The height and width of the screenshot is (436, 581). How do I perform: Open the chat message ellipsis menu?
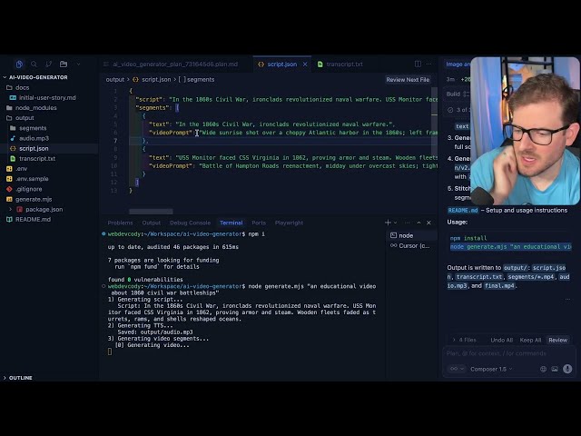[567, 299]
